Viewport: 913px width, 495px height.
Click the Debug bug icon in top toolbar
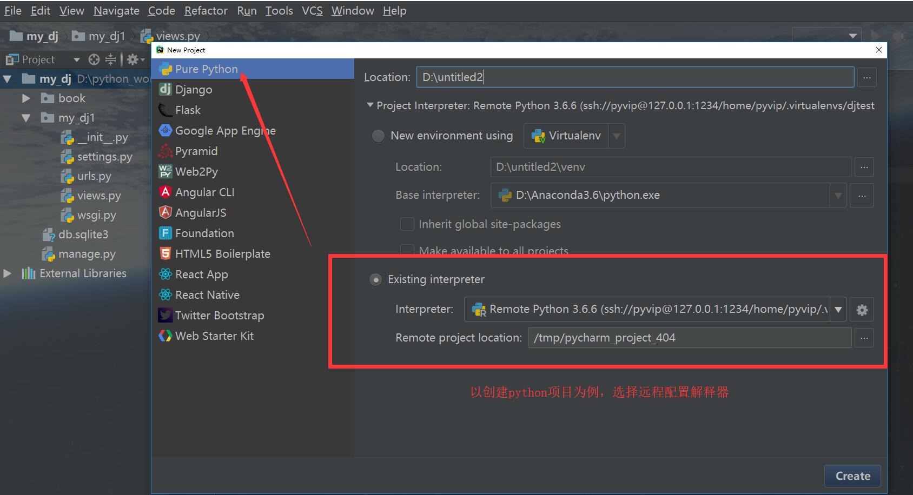click(899, 36)
